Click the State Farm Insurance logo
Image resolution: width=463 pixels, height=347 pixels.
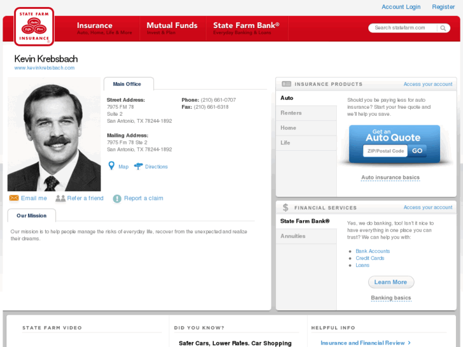point(34,27)
